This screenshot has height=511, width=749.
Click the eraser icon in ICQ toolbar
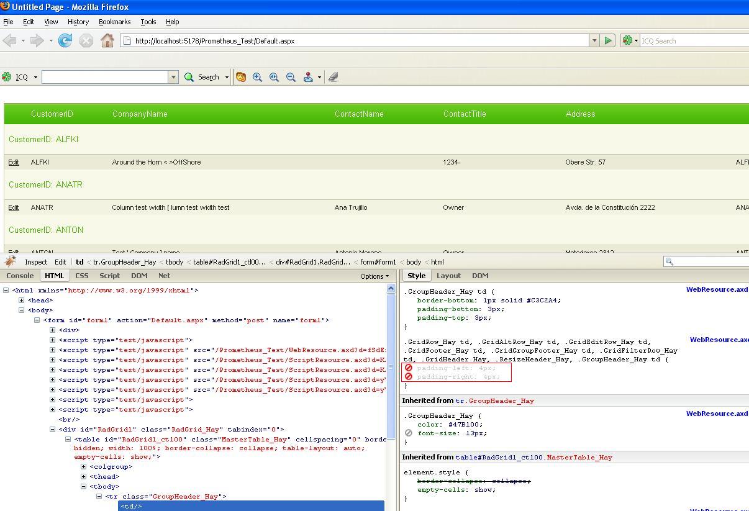click(334, 77)
